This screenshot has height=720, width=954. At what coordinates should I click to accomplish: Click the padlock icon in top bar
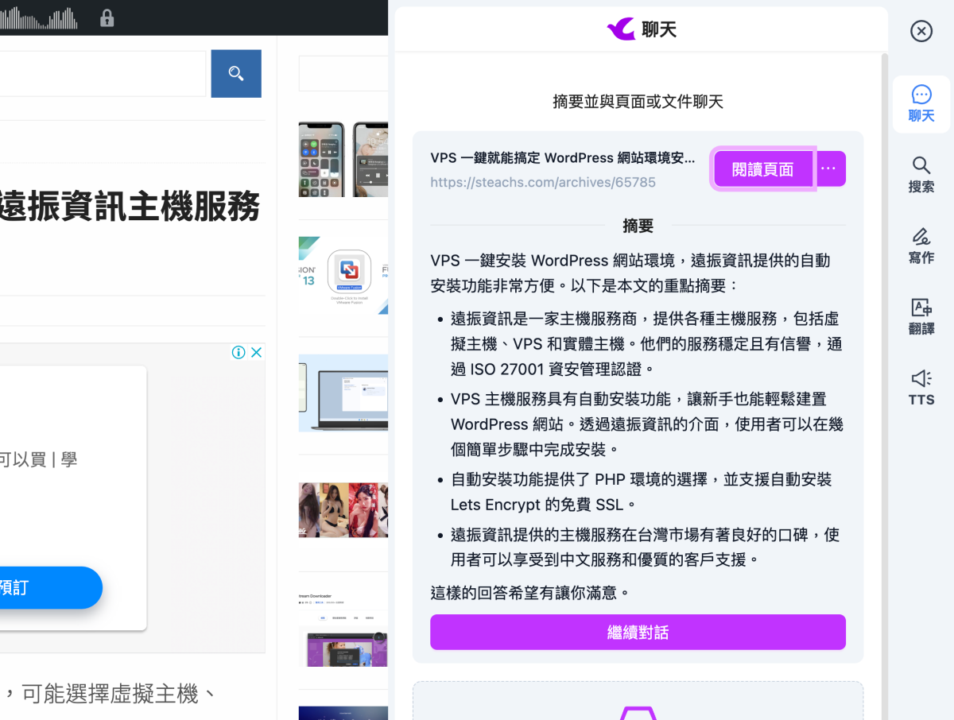[x=107, y=17]
